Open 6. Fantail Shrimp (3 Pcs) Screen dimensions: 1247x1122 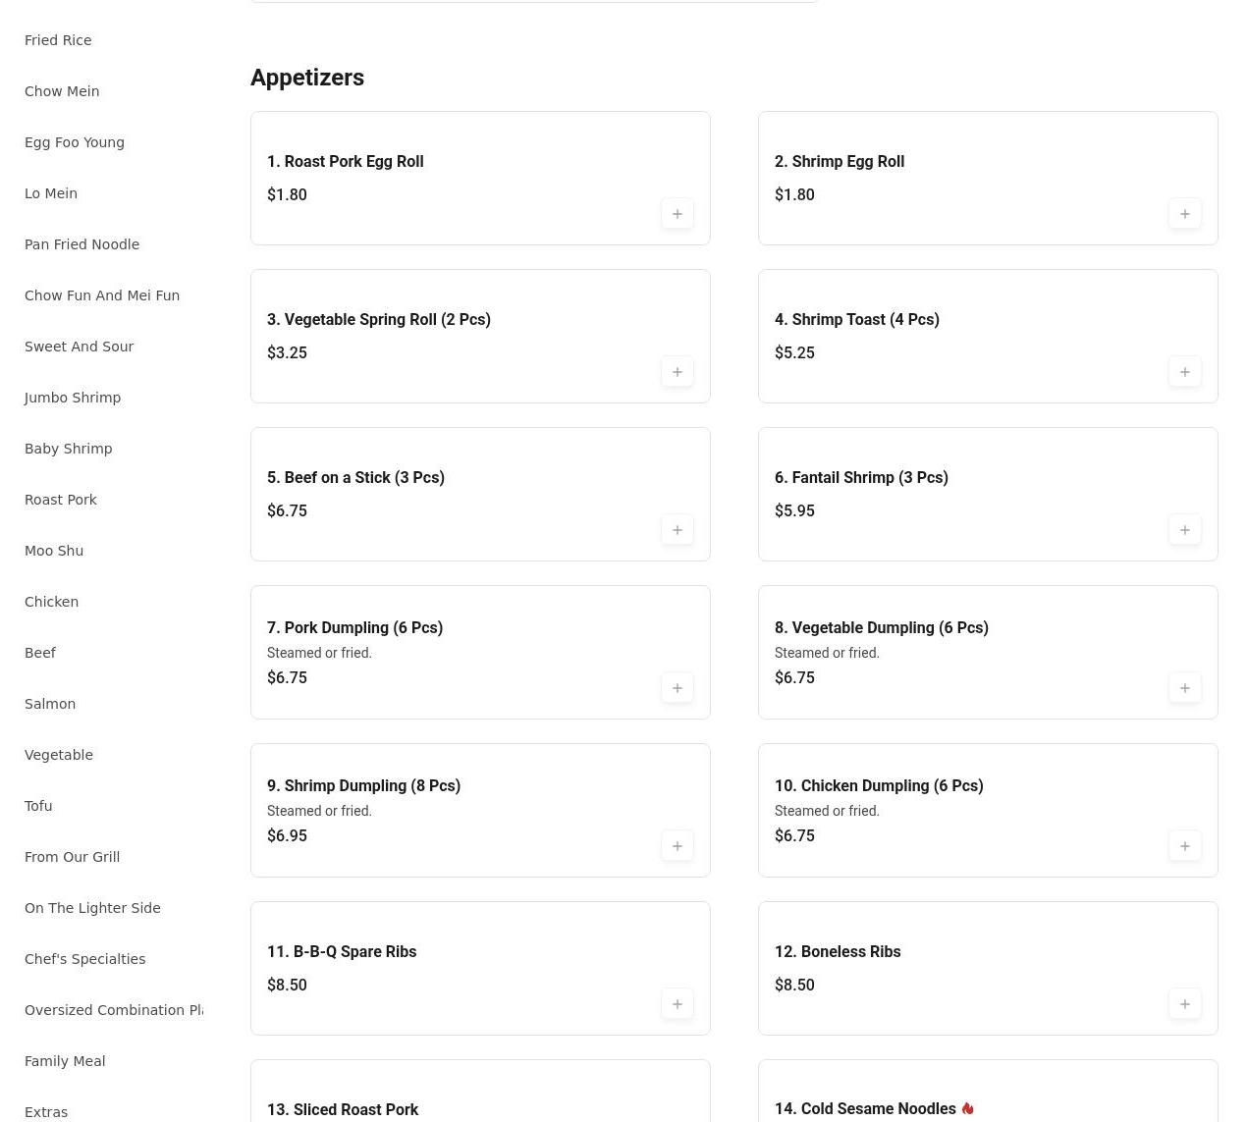[988, 494]
